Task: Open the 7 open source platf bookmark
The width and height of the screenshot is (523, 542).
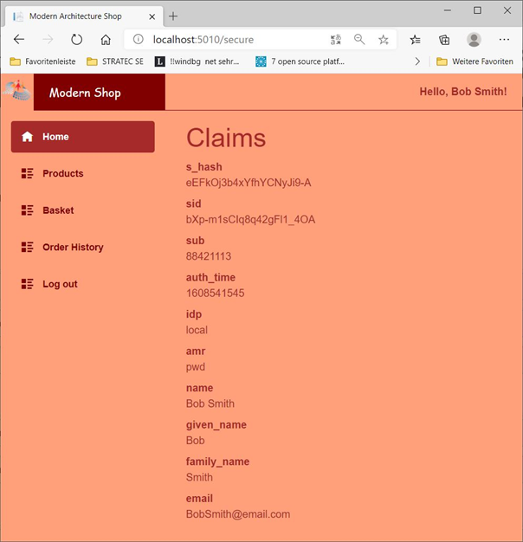Action: pyautogui.click(x=300, y=61)
